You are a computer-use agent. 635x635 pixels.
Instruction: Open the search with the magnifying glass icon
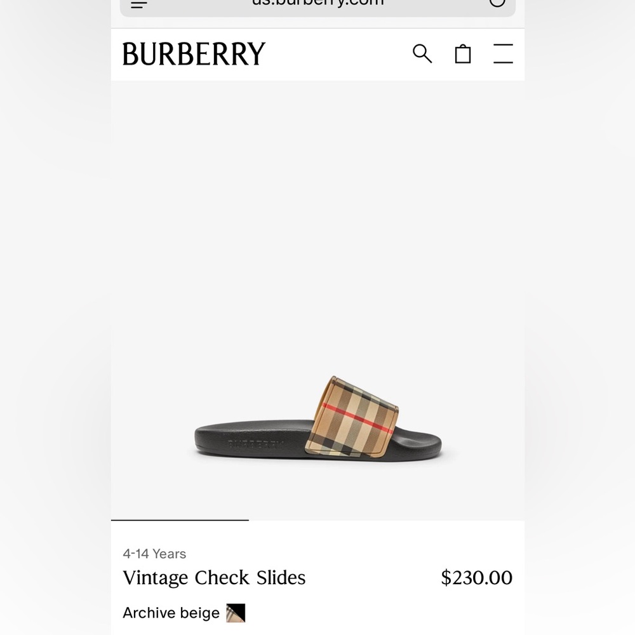tap(422, 55)
